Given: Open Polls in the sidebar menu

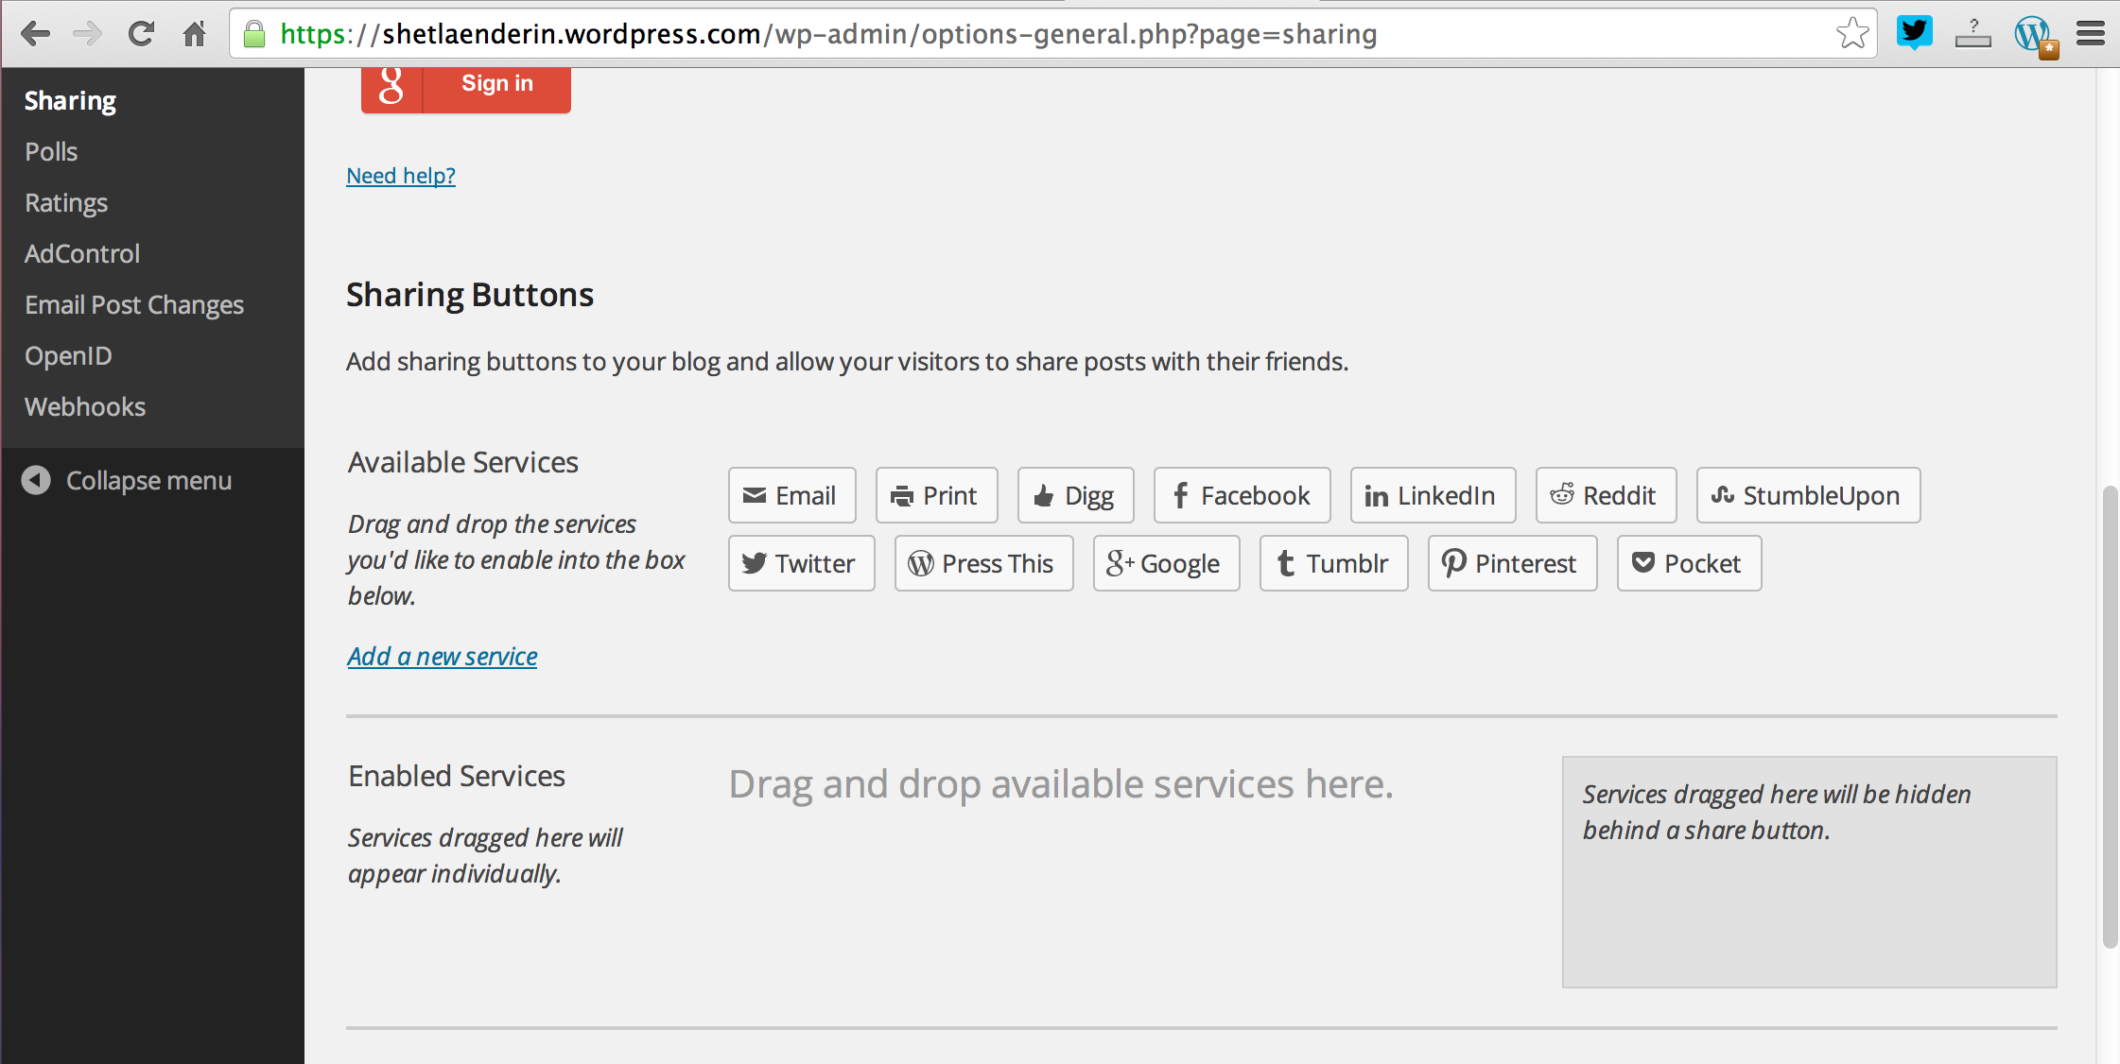Looking at the screenshot, I should 51,151.
